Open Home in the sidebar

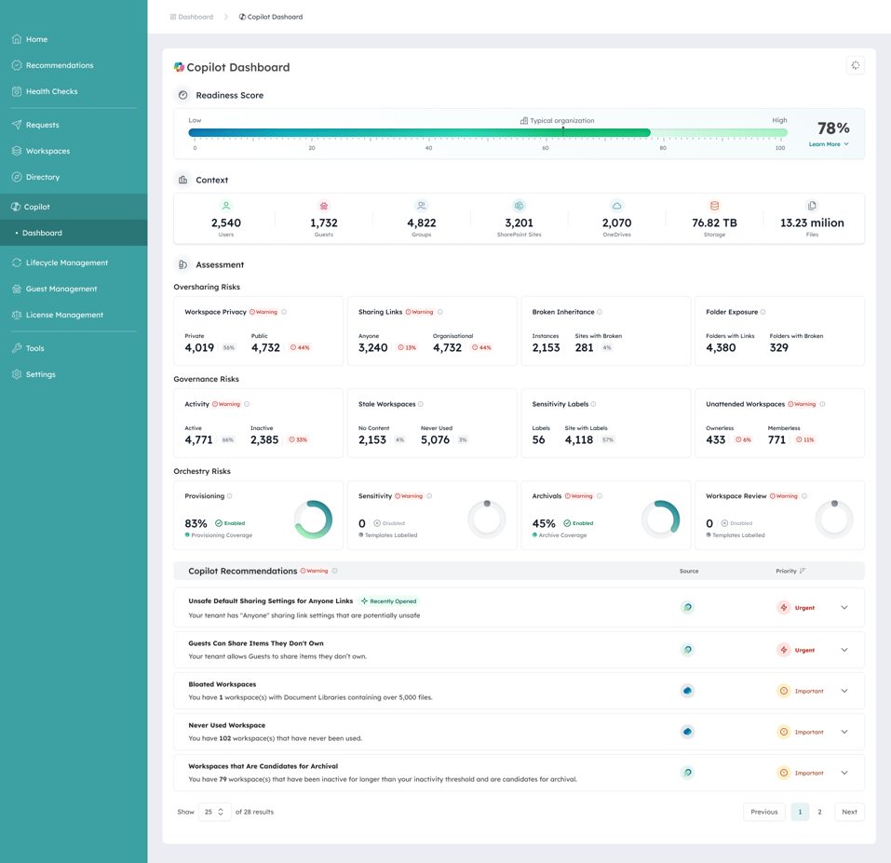tap(36, 39)
